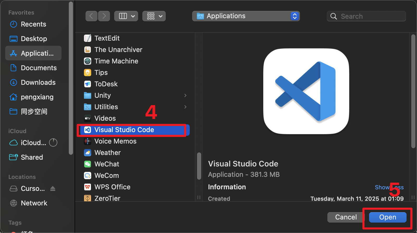The width and height of the screenshot is (417, 233).
Task: Open the column view mode dropdown
Action: 126,16
